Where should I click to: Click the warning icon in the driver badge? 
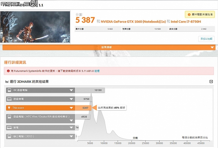click(189, 14)
